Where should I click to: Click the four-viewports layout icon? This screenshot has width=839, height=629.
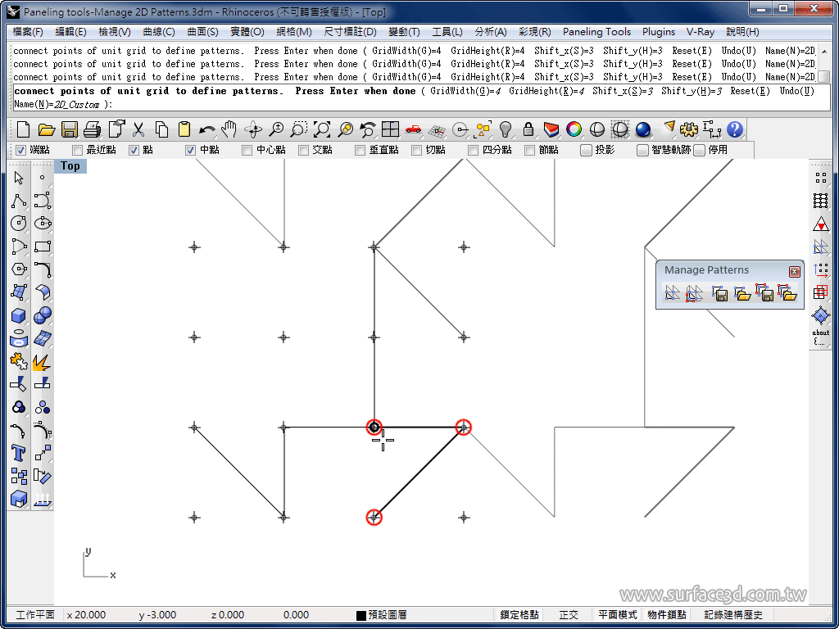click(391, 129)
